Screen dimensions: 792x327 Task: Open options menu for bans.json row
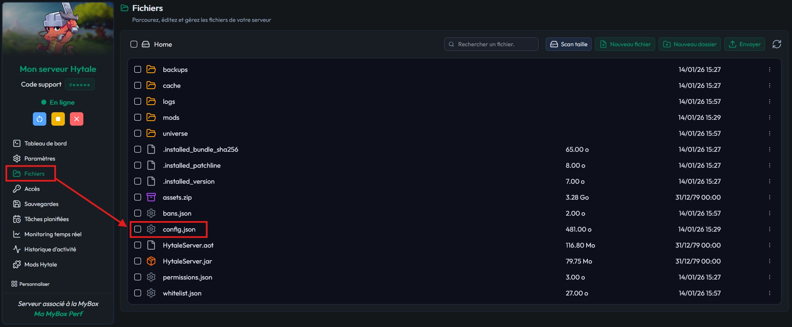(769, 213)
